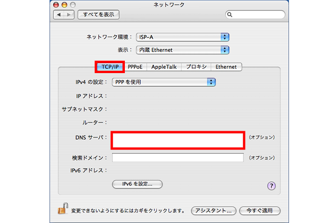Switch to the PPPoE tab

[x=136, y=67]
